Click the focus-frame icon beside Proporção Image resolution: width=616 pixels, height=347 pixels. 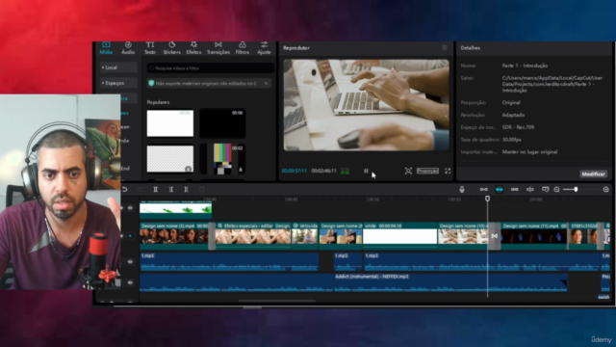pyautogui.click(x=408, y=171)
